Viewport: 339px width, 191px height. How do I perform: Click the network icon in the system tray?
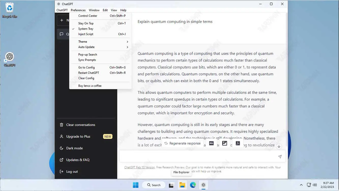[309, 185]
